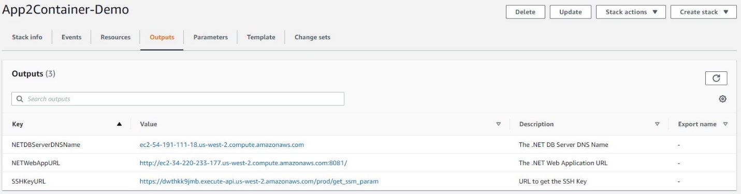Screen dimensions: 741x194
Task: Open the Create stack dropdown
Action: 703,12
